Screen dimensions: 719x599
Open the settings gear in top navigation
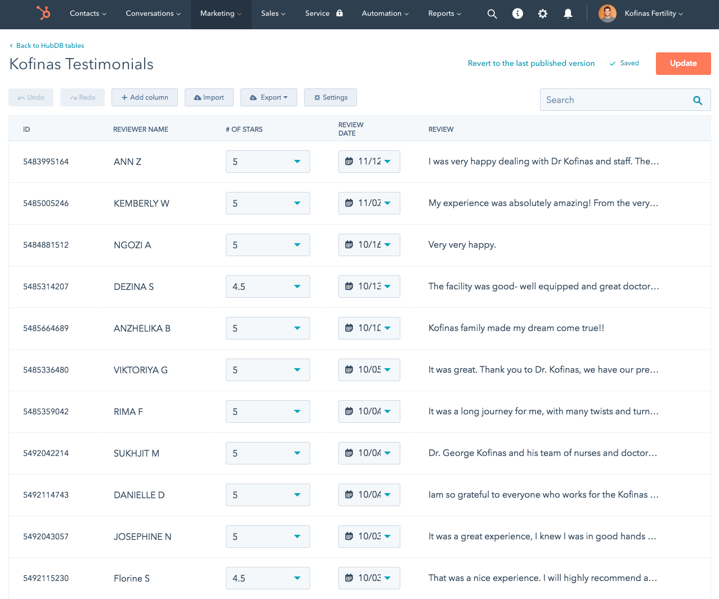pyautogui.click(x=543, y=14)
